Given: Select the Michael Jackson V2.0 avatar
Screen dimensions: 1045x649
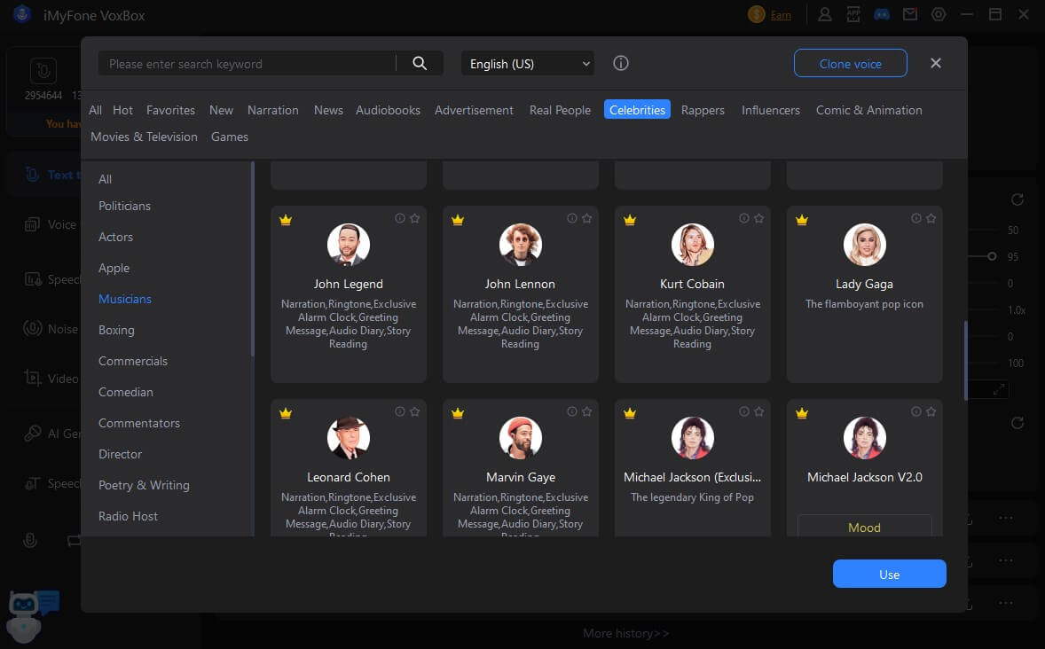Looking at the screenshot, I should [x=864, y=438].
